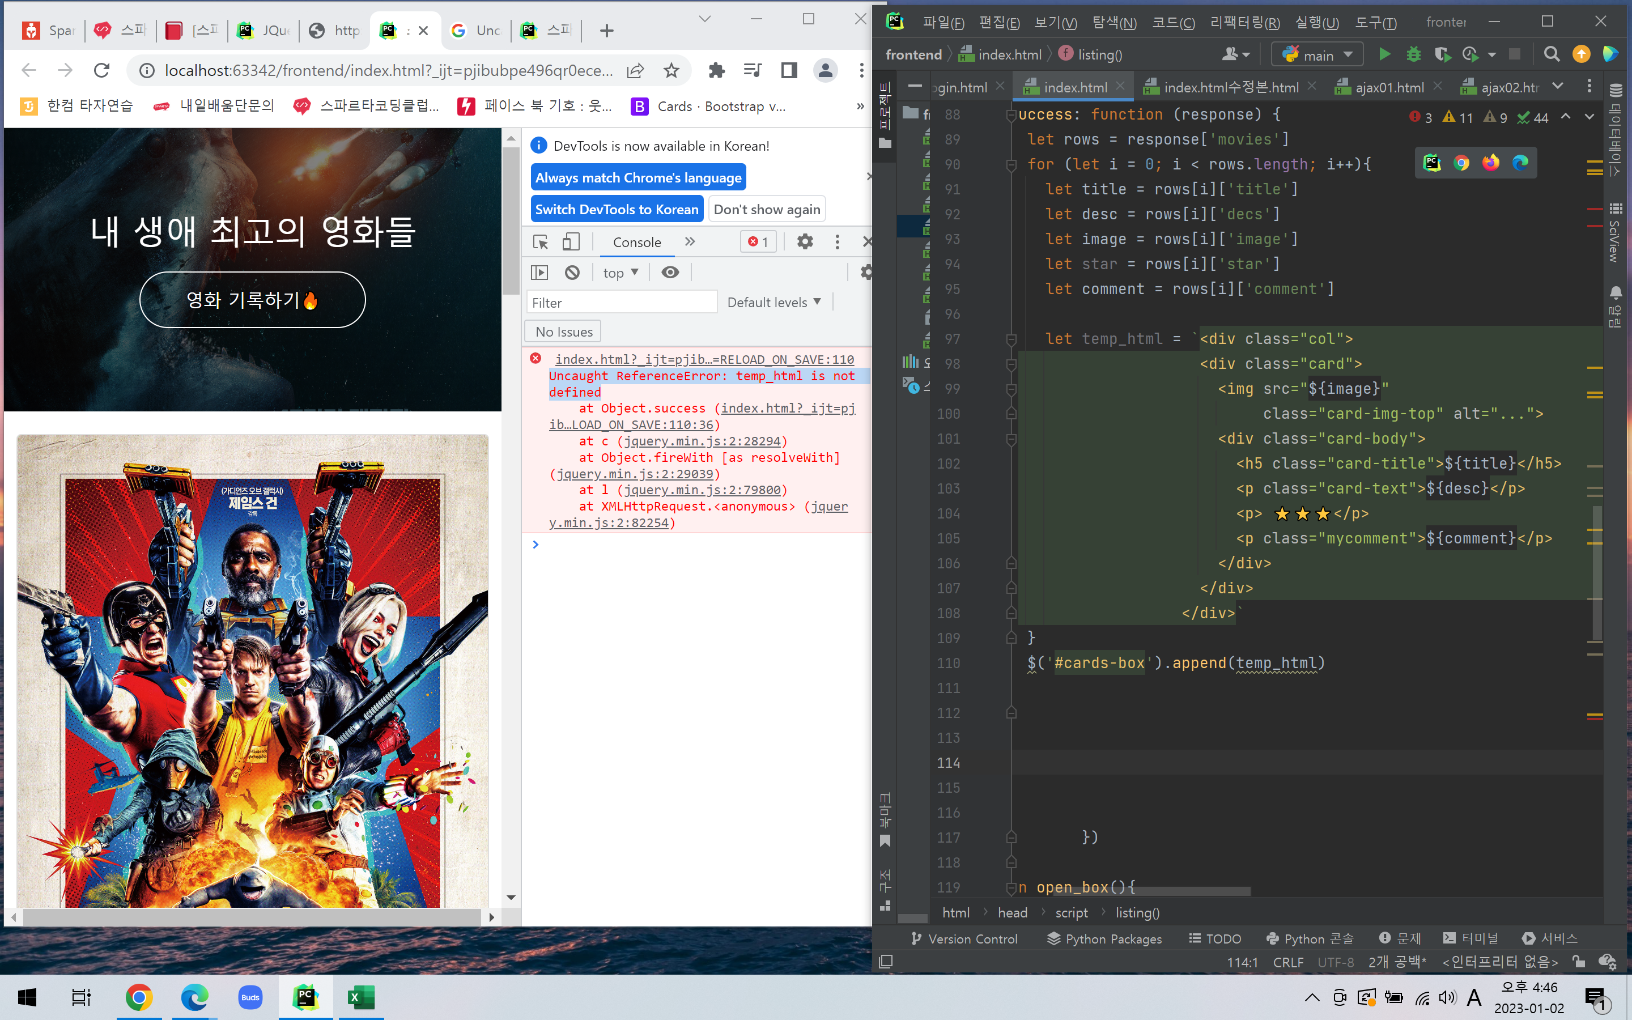The image size is (1632, 1020).
Task: Expand the JavaScript context 'top' dropdown
Action: coord(620,273)
